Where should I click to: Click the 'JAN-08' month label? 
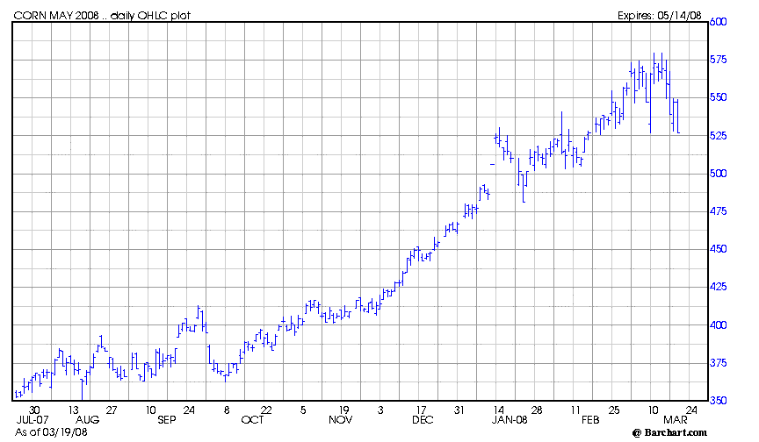(510, 420)
